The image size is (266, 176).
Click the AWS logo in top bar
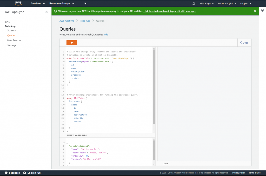pyautogui.click(x=18, y=3)
